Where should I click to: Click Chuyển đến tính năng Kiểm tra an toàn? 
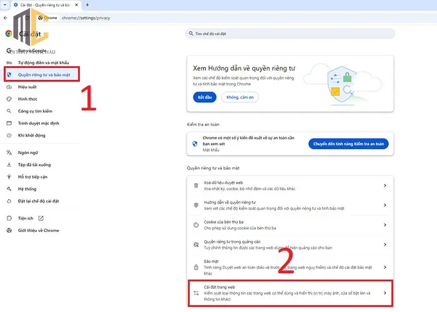point(348,144)
